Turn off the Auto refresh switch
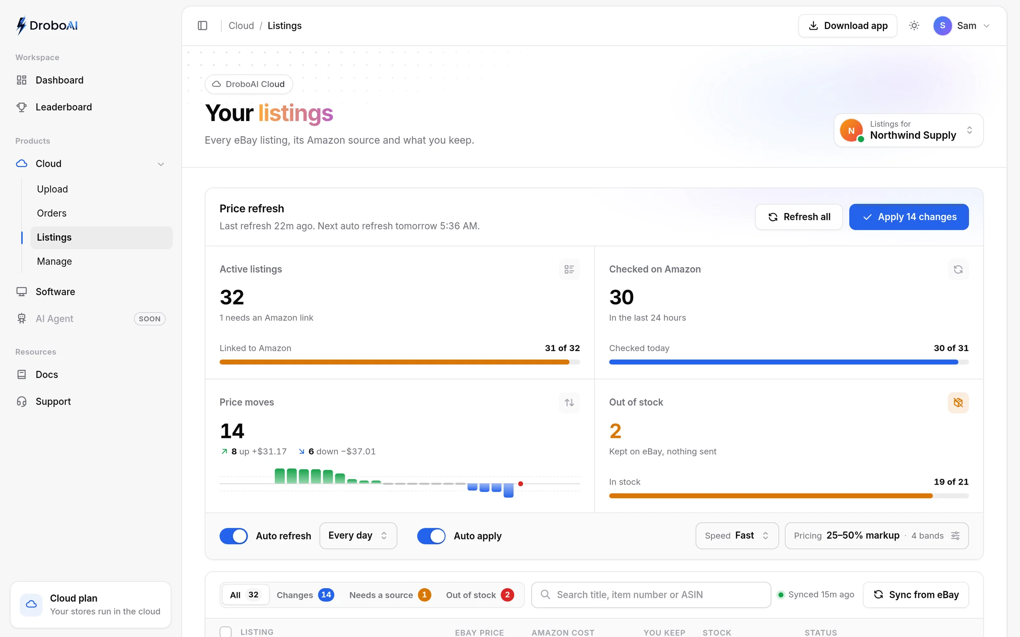This screenshot has width=1020, height=637. pos(234,536)
